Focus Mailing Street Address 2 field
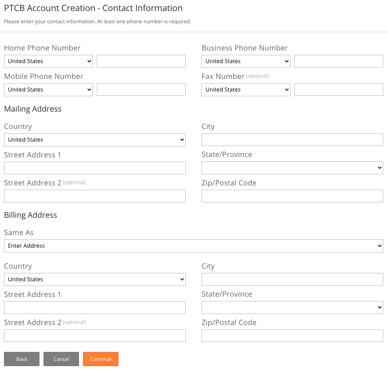Viewport: 388px width, 370px height. pos(95,196)
